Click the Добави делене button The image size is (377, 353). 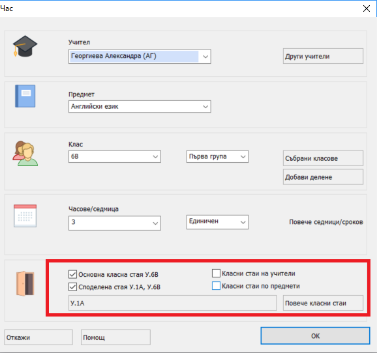pyautogui.click(x=323, y=177)
